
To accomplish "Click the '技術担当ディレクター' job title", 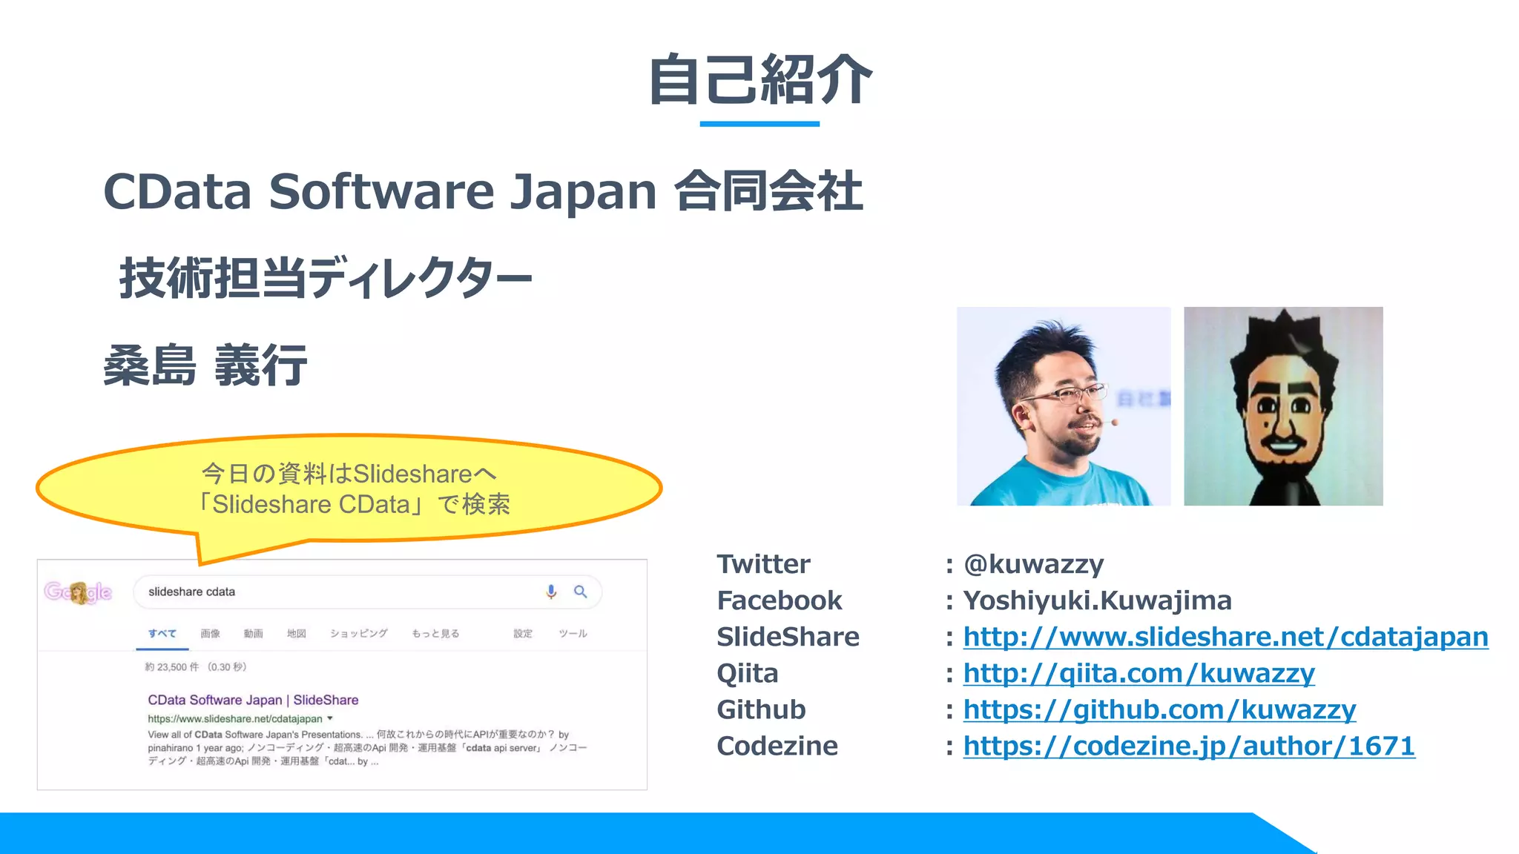I will point(326,278).
